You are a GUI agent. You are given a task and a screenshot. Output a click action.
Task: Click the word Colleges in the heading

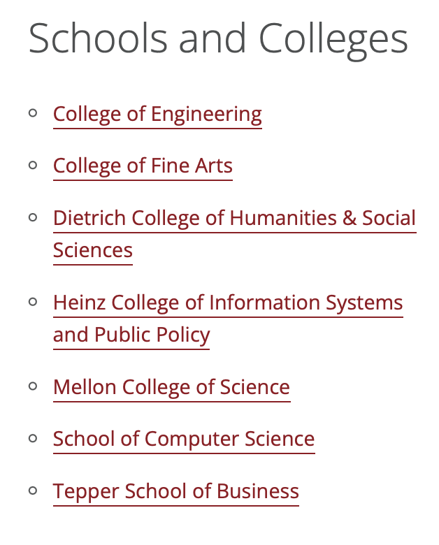click(x=333, y=40)
